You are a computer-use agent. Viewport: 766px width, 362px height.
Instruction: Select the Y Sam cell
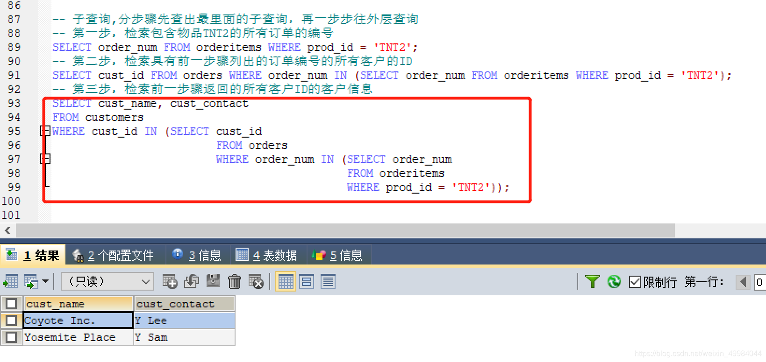(x=184, y=337)
